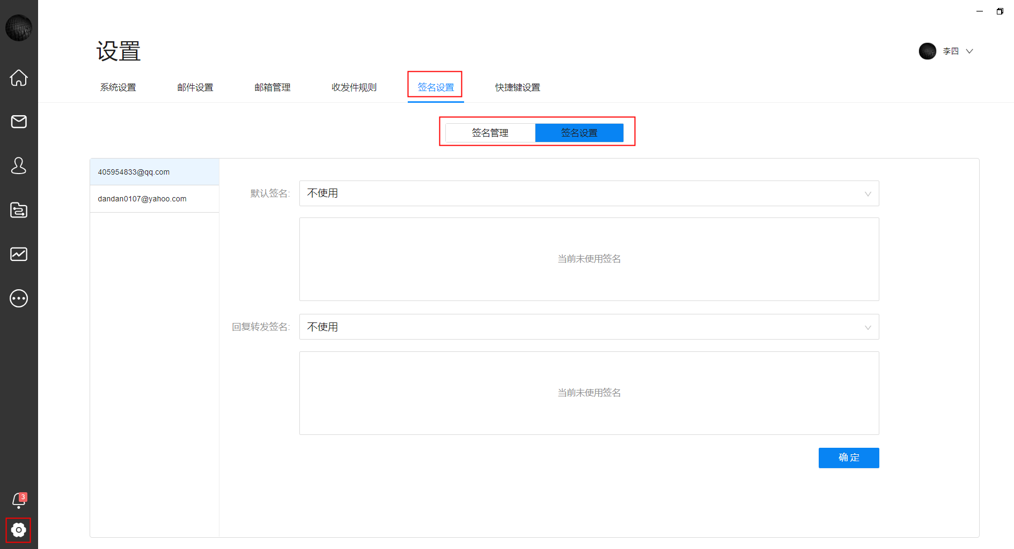Open the Contacts icon in sidebar
Image resolution: width=1014 pixels, height=549 pixels.
[19, 166]
